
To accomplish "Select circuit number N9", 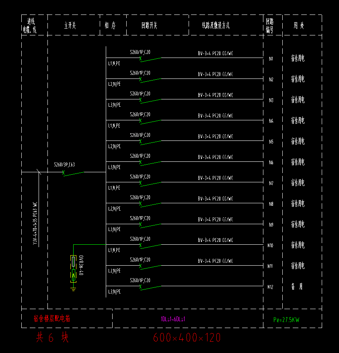I will (271, 225).
